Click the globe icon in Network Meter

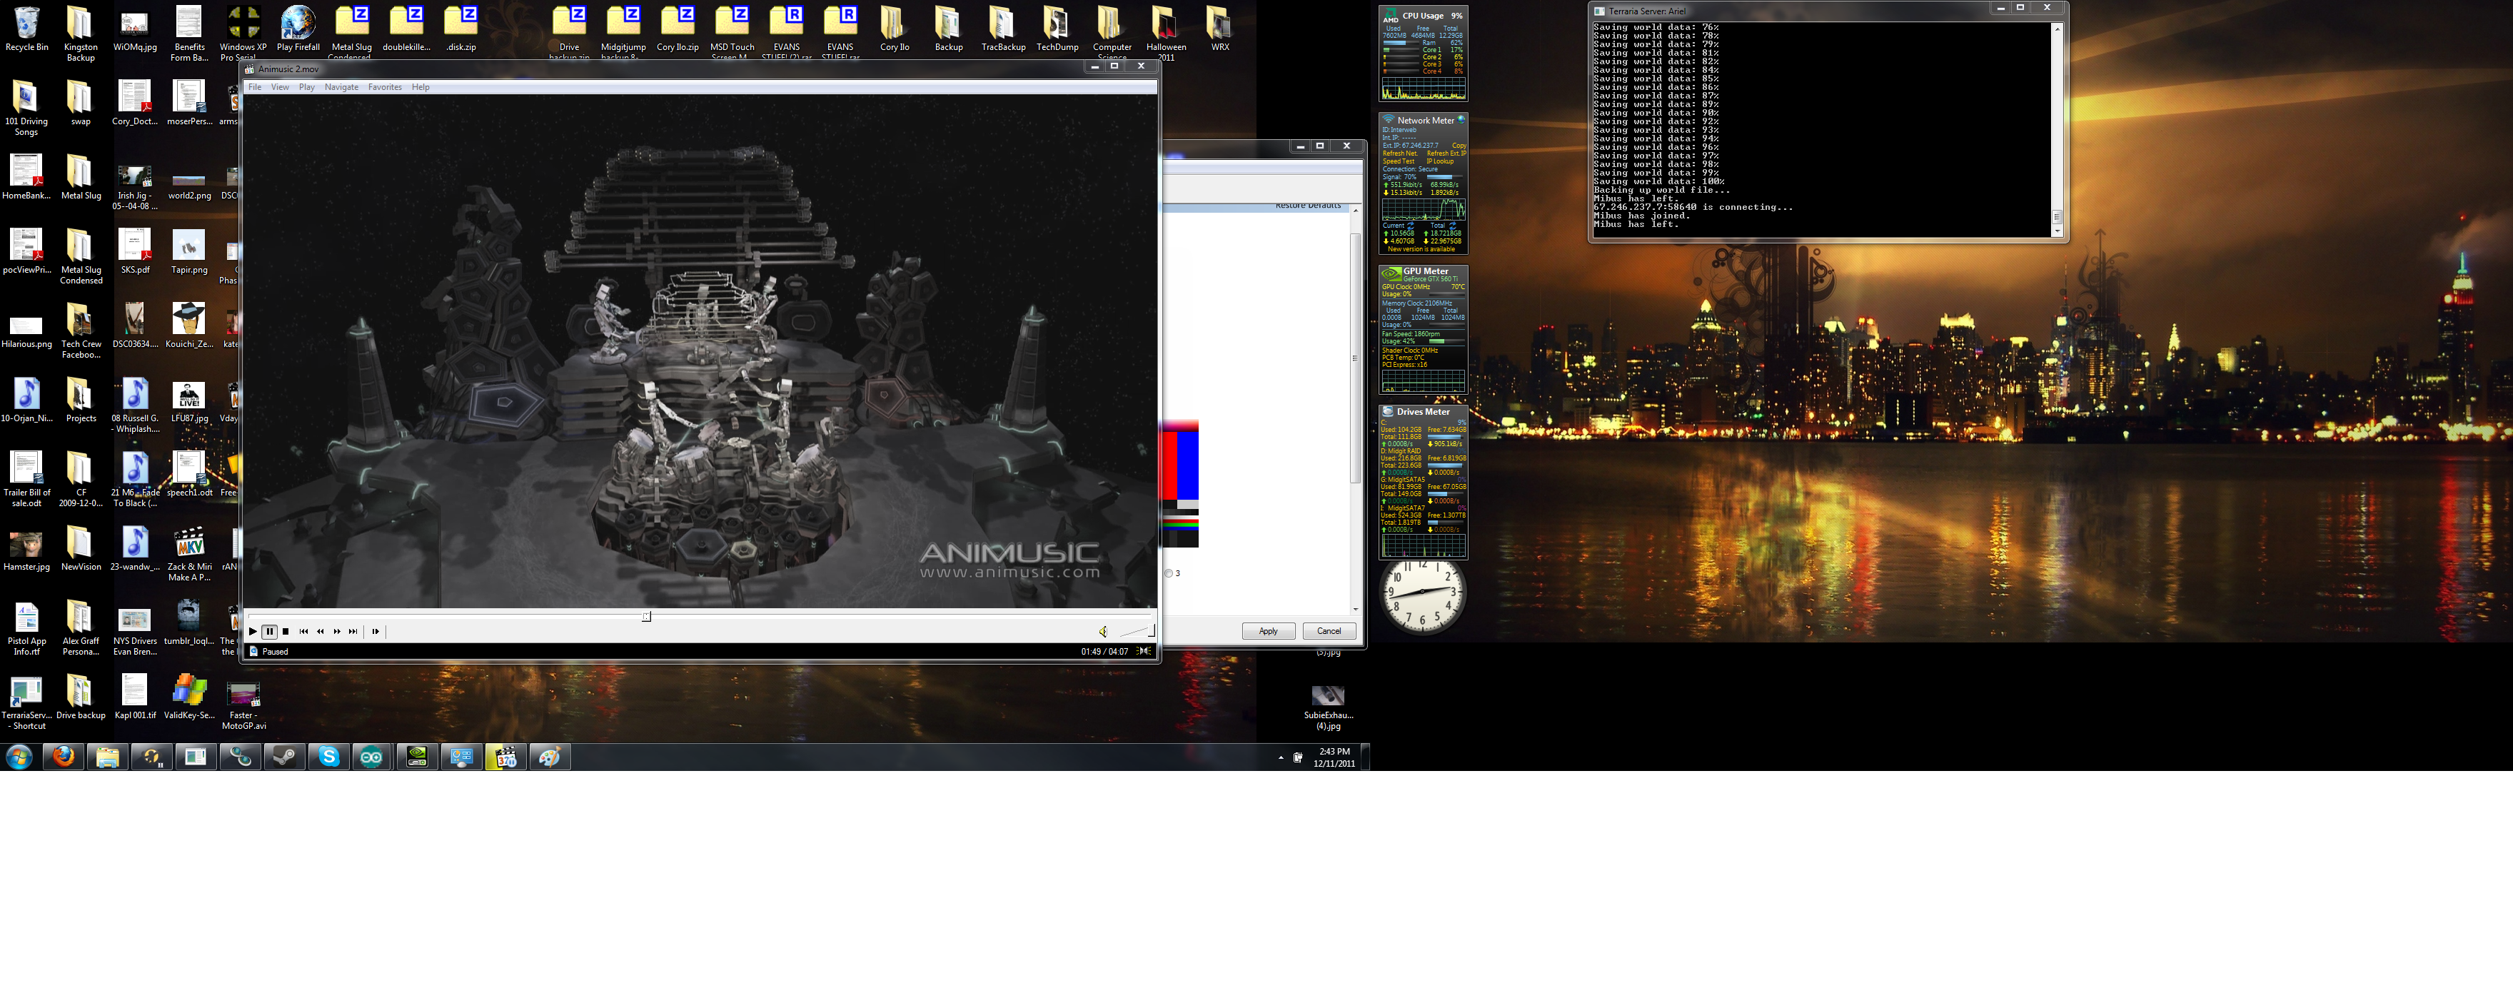click(x=1461, y=120)
